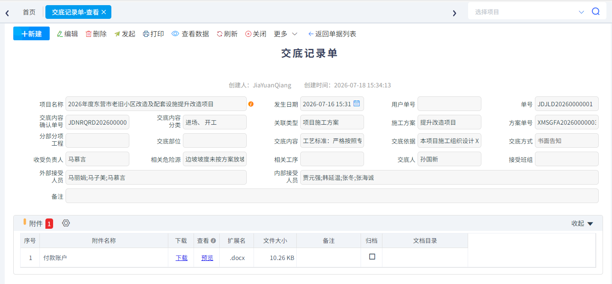Click the 刷新 refresh toolbar item
Viewport: 612px width, 284px height.
coord(227,34)
